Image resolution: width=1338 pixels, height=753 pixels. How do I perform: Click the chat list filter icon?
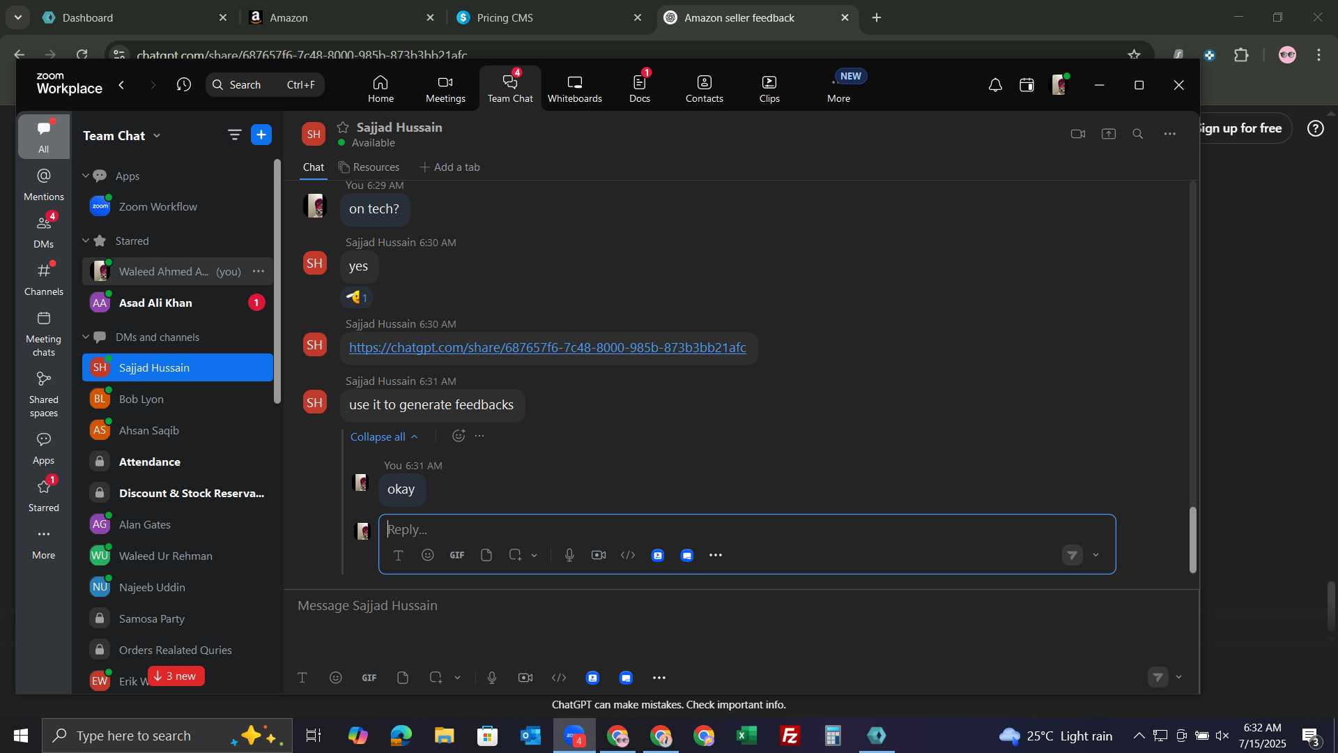pyautogui.click(x=235, y=135)
